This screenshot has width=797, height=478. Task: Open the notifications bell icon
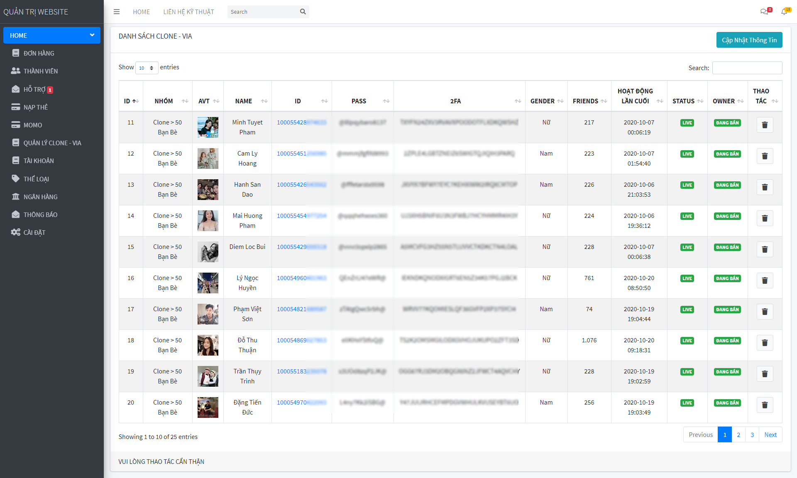coord(784,12)
